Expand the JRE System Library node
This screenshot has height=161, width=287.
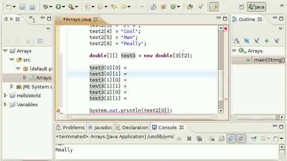(12, 86)
